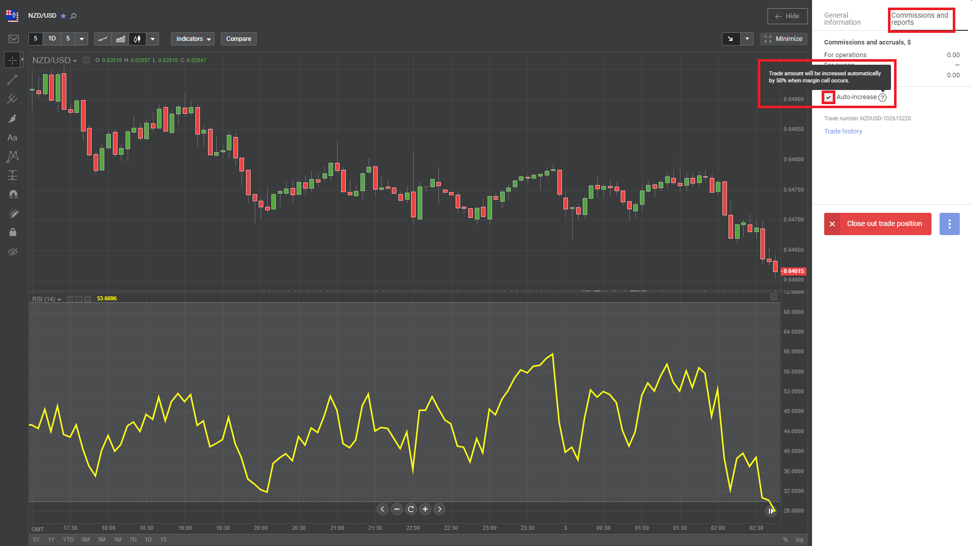
Task: Toggle hide all drawings eye icon
Action: click(13, 252)
